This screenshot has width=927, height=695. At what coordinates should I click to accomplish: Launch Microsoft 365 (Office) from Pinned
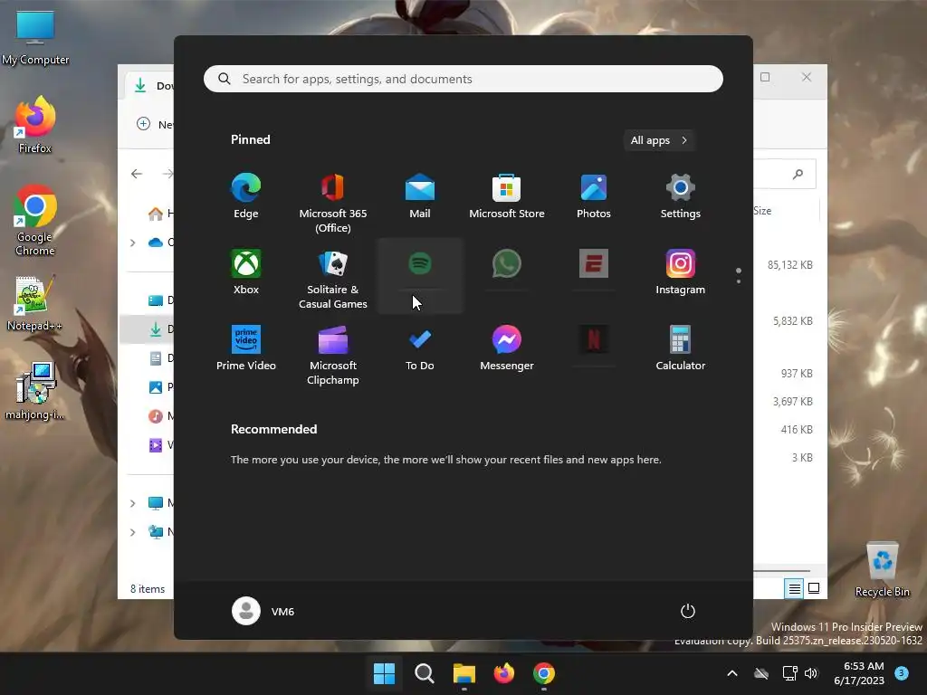coord(333,203)
